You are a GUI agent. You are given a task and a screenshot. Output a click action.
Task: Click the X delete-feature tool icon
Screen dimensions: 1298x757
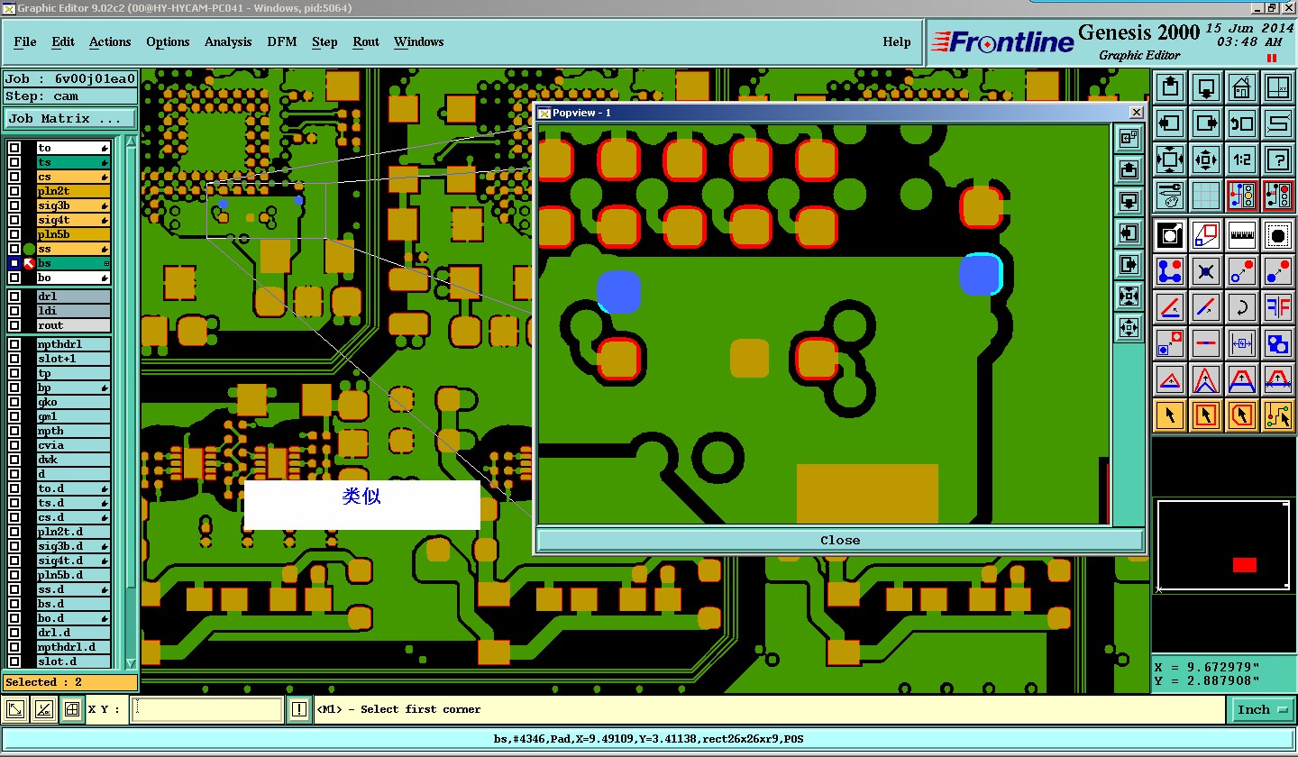[1206, 271]
